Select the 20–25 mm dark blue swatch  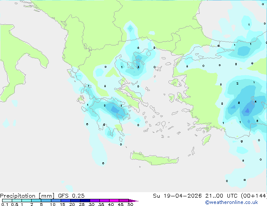[x=75, y=201]
